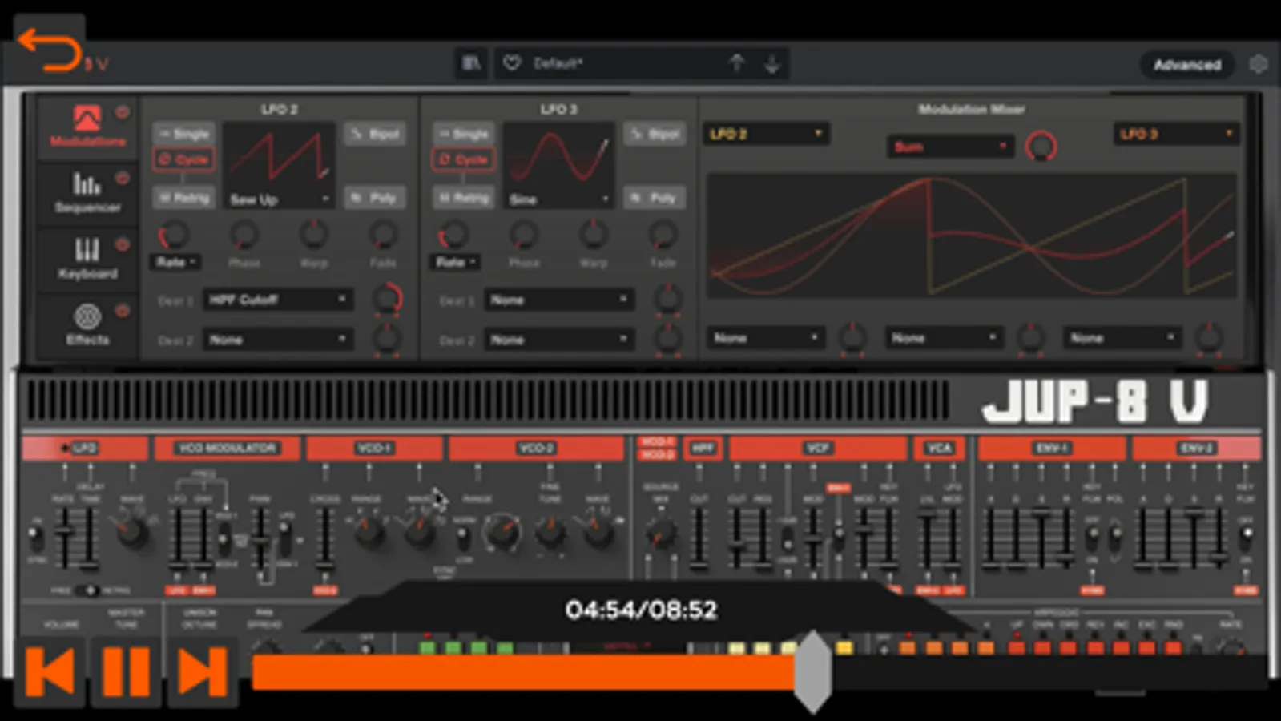Favorite the preset with the heart icon
This screenshot has width=1281, height=721.
pyautogui.click(x=512, y=62)
